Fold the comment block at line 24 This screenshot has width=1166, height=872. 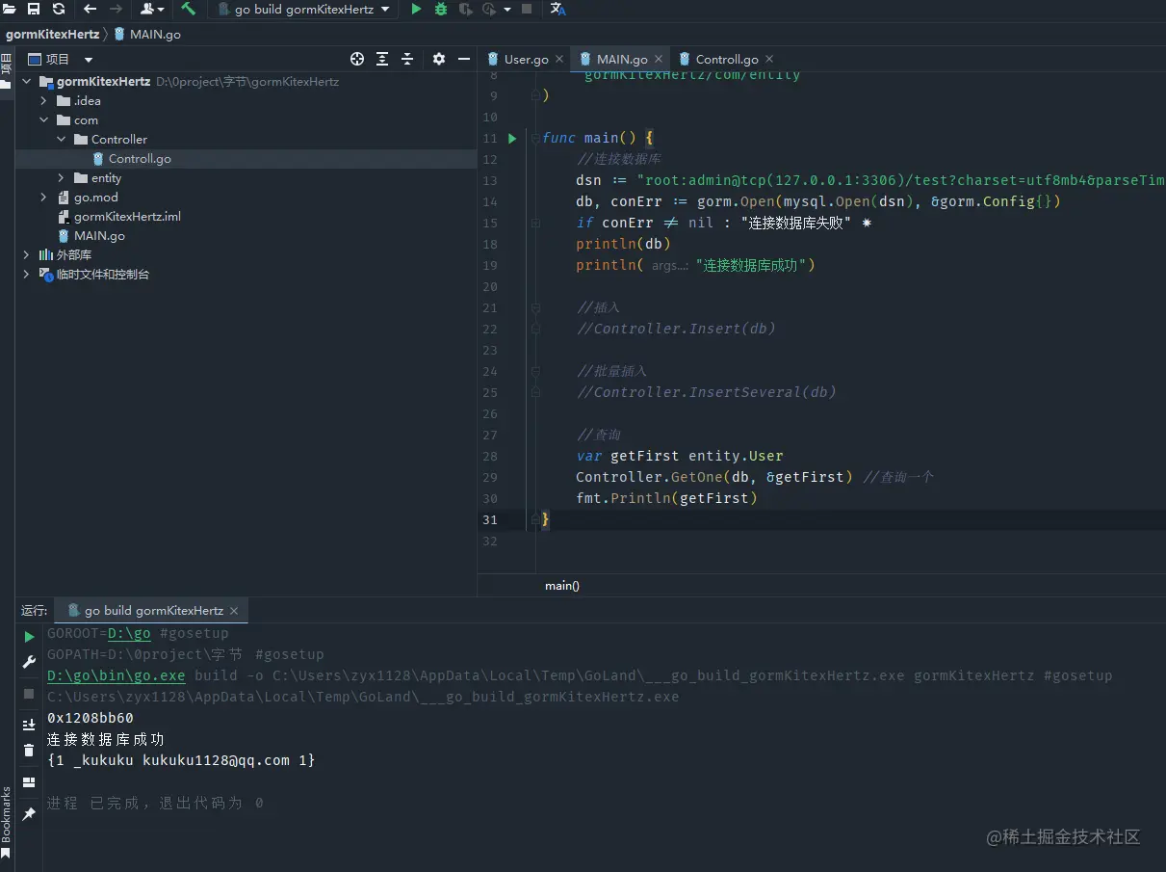[534, 372]
